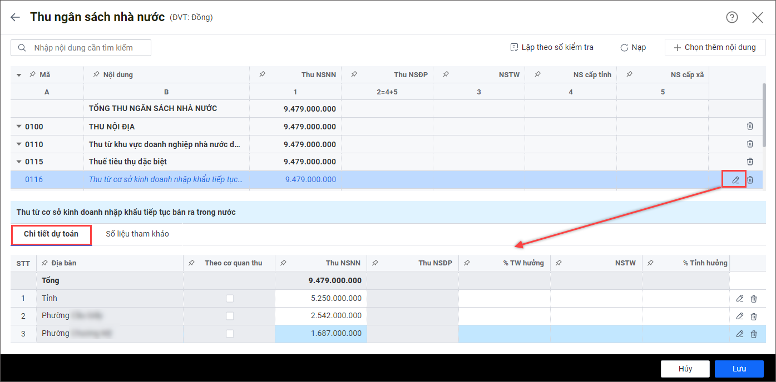Screen dimensions: 776x382
Task: Collapse the 0110 tree node
Action: click(19, 144)
